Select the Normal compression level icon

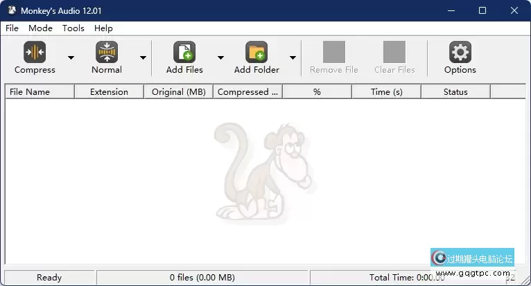pyautogui.click(x=107, y=53)
